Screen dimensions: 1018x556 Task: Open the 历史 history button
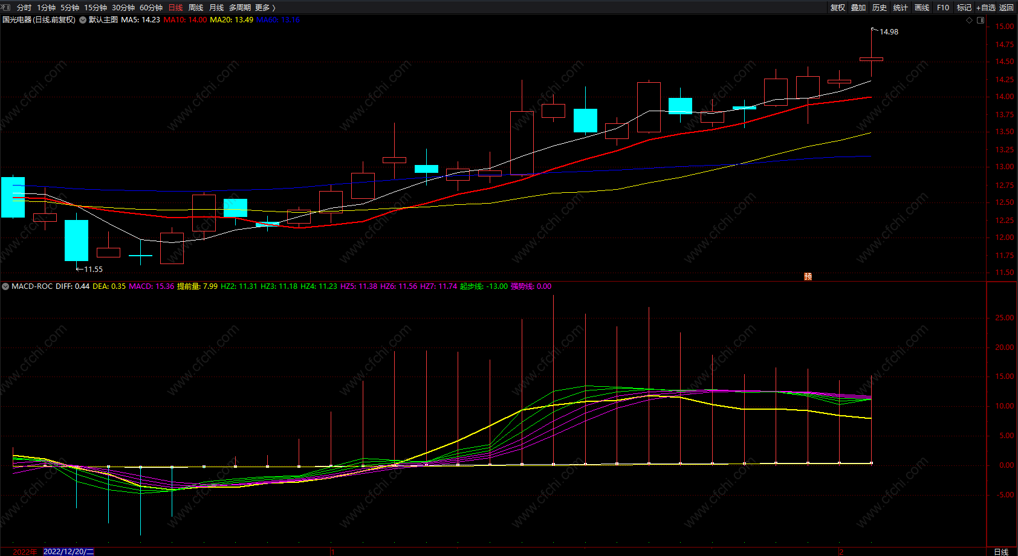click(880, 8)
